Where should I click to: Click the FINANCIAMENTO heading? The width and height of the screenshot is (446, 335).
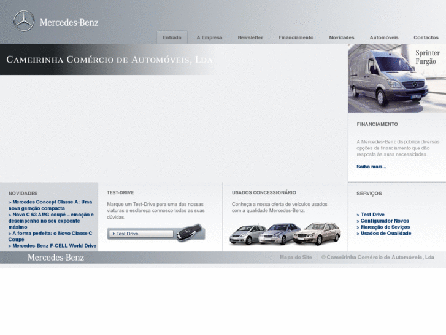377,124
